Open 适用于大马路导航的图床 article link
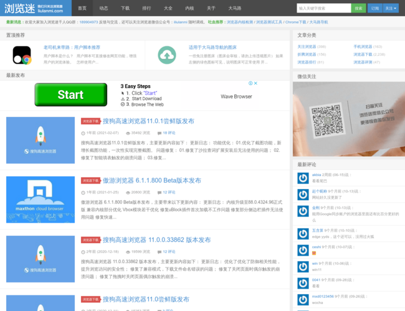 pyautogui.click(x=212, y=47)
